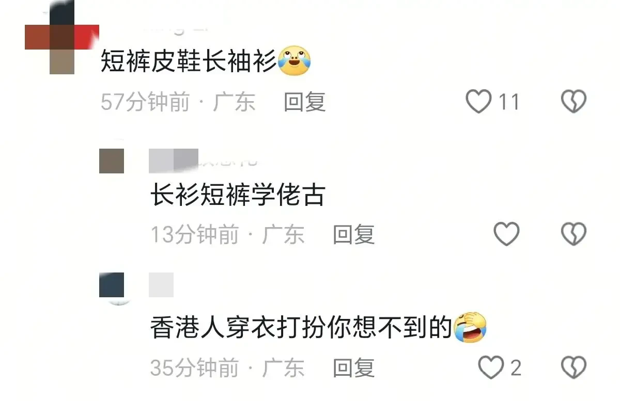Dislike the comment '短裤皮鞋长袖衫' with broken heart

pos(574,102)
